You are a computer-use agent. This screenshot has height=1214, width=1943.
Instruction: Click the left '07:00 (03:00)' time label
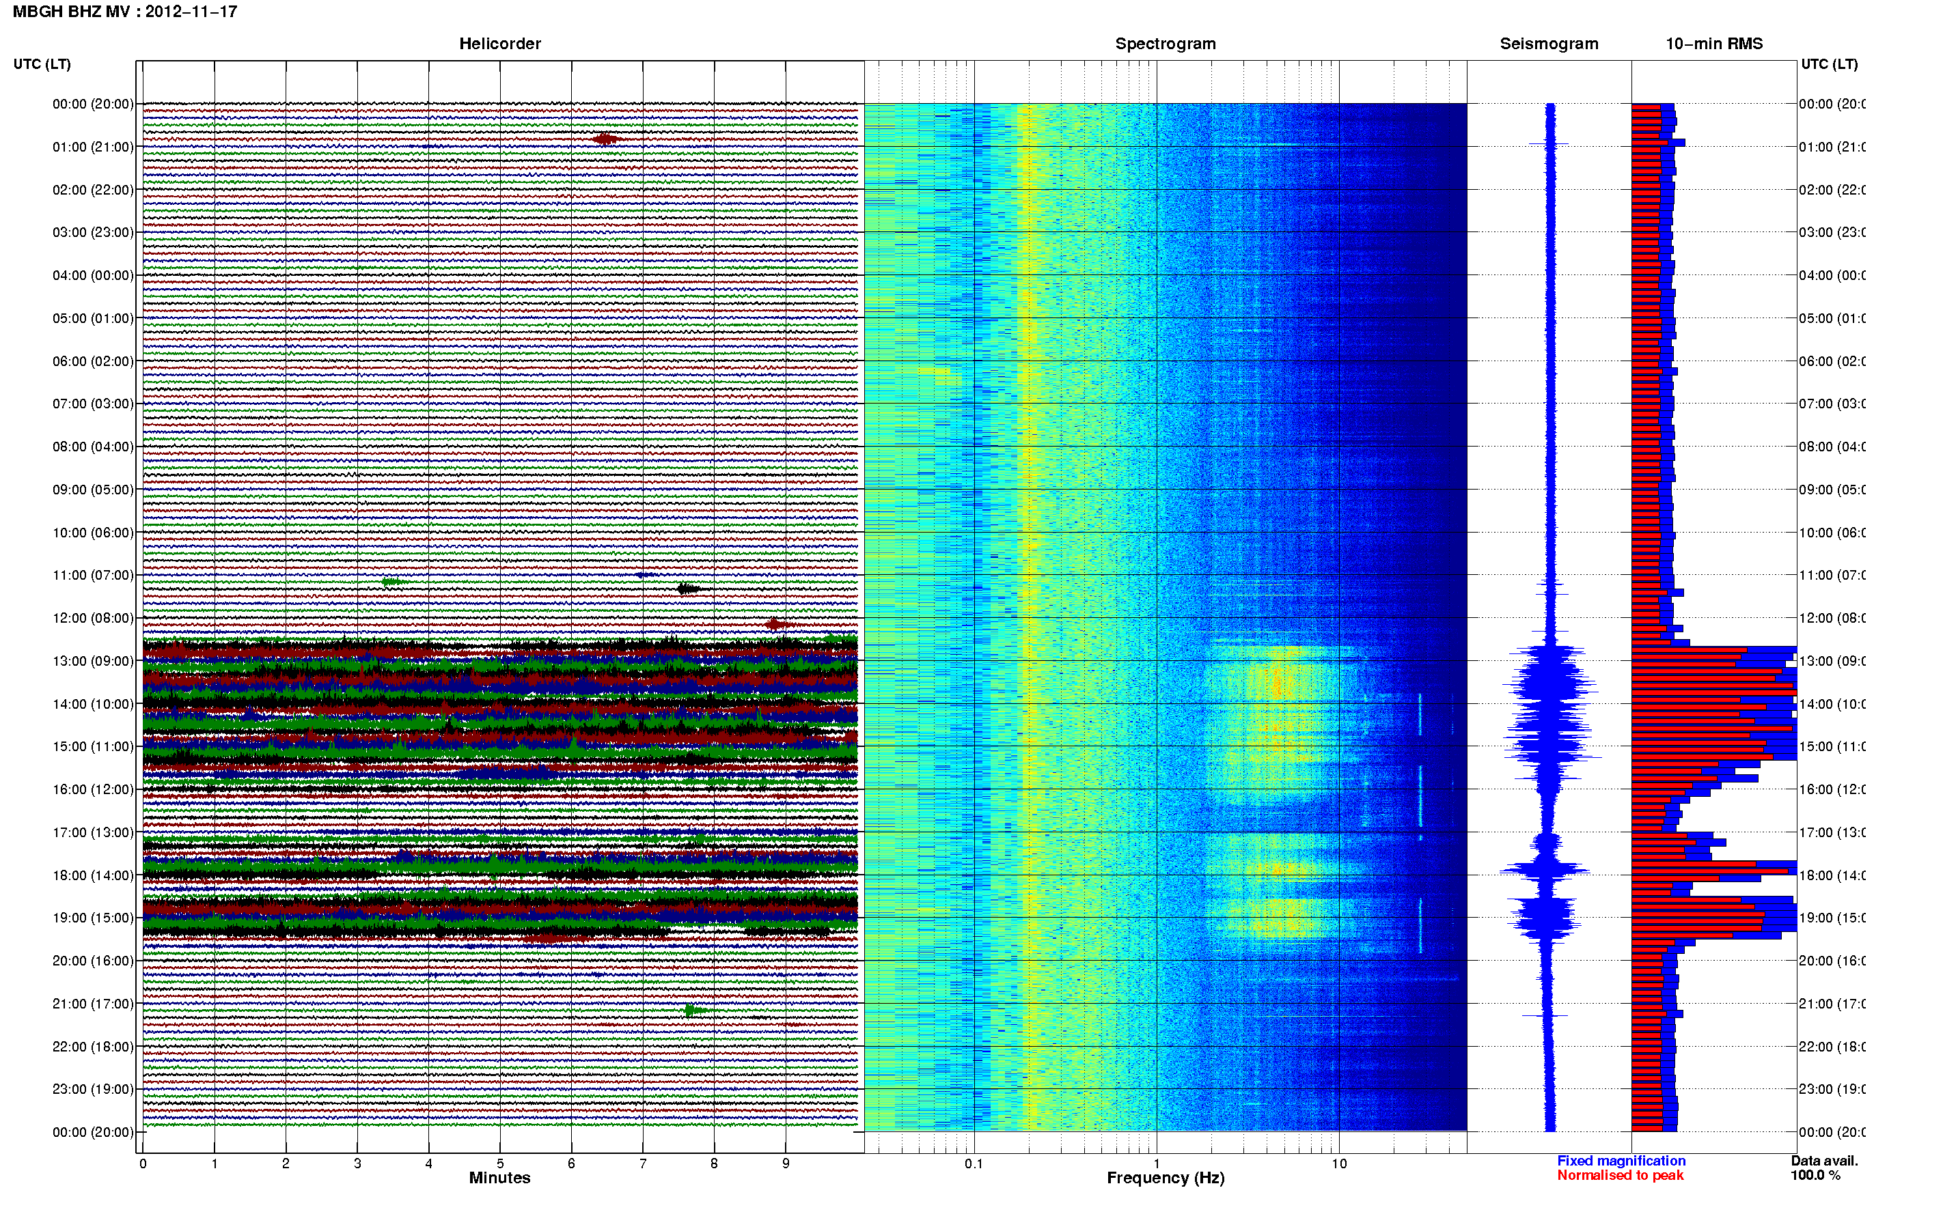93,403
